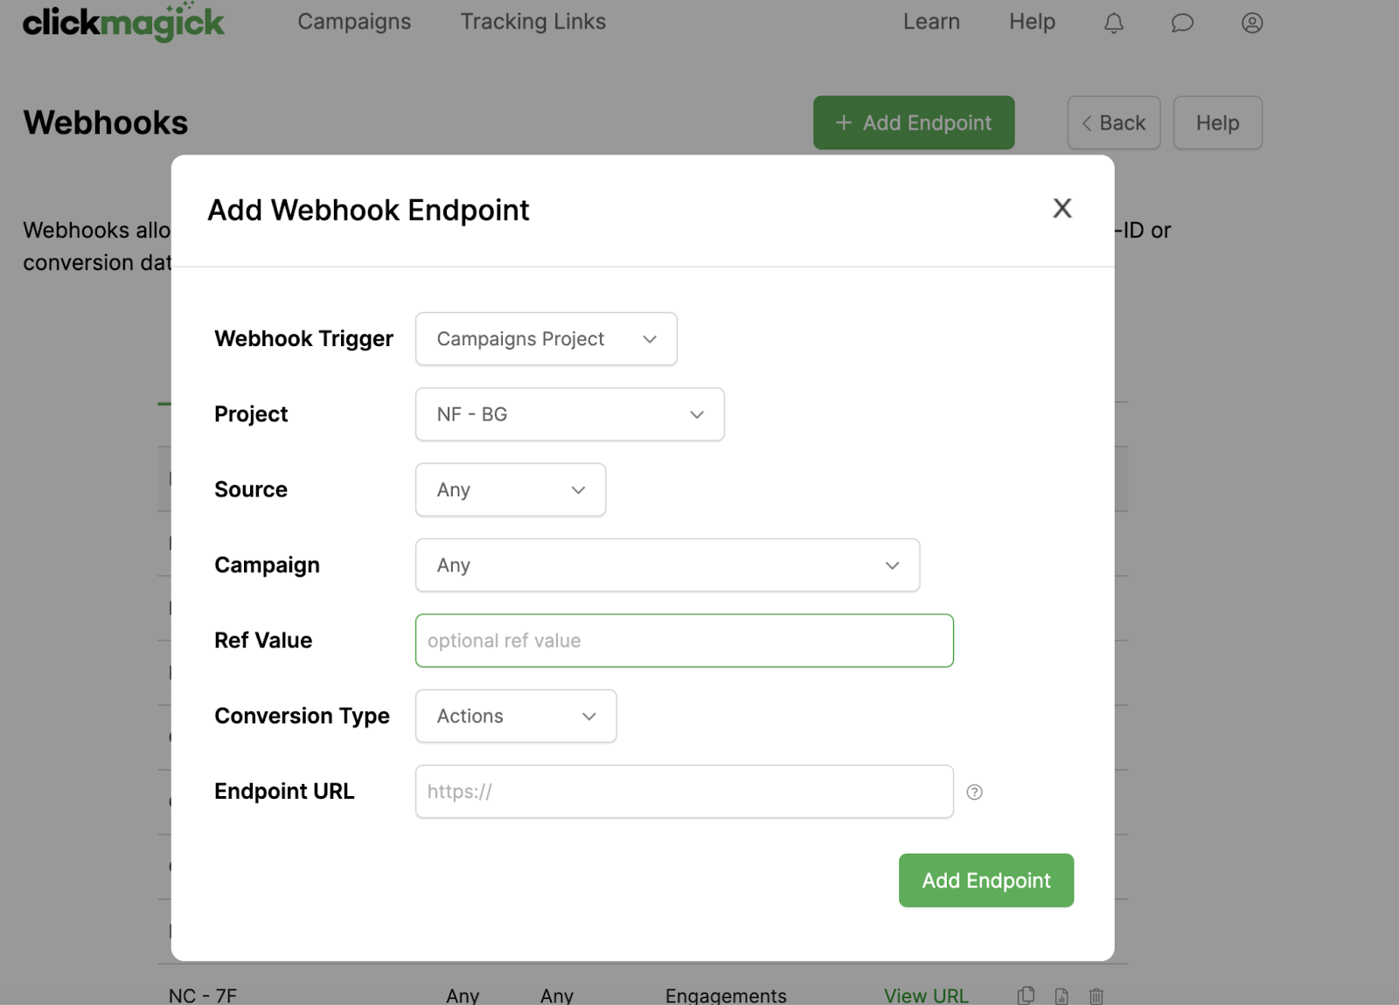The image size is (1399, 1005).
Task: Open the stats icon in NC - 7F row
Action: point(1061,996)
